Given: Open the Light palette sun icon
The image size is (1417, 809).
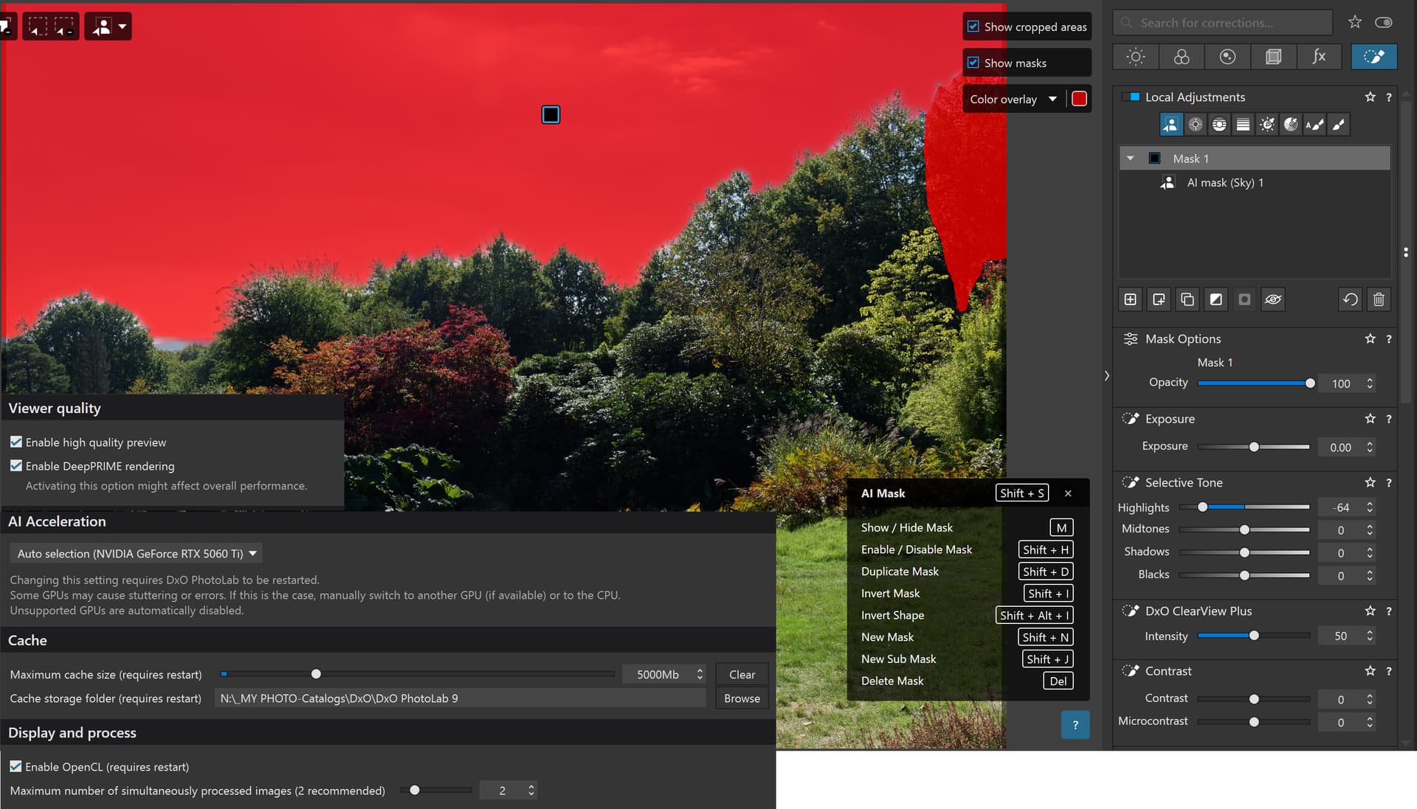Looking at the screenshot, I should 1136,57.
